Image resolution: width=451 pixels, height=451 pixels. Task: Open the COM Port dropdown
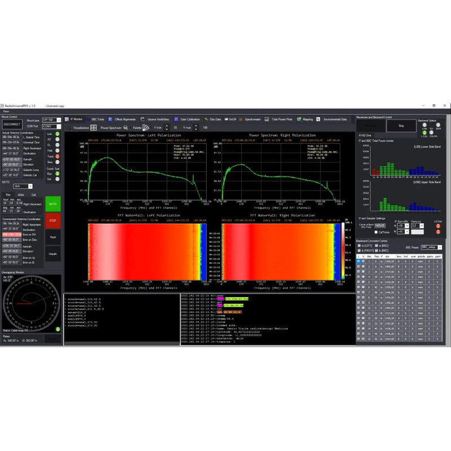point(51,126)
